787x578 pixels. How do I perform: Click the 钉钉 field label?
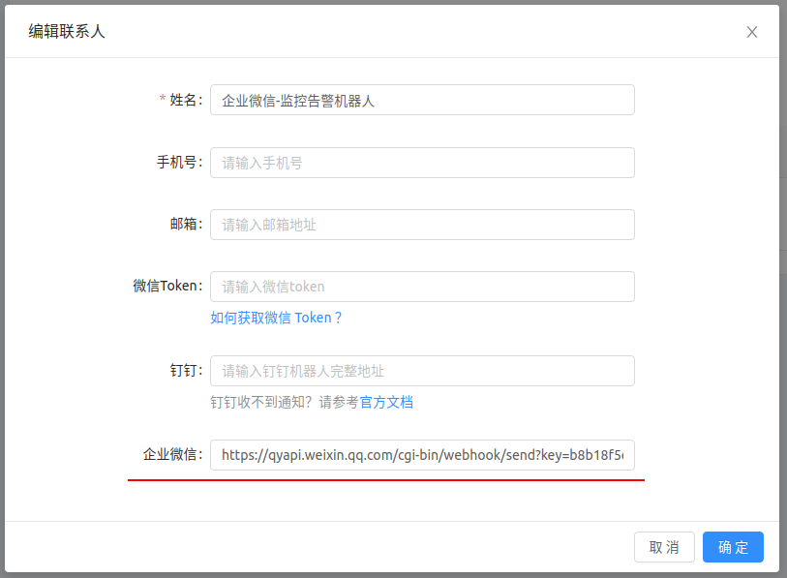coord(185,371)
